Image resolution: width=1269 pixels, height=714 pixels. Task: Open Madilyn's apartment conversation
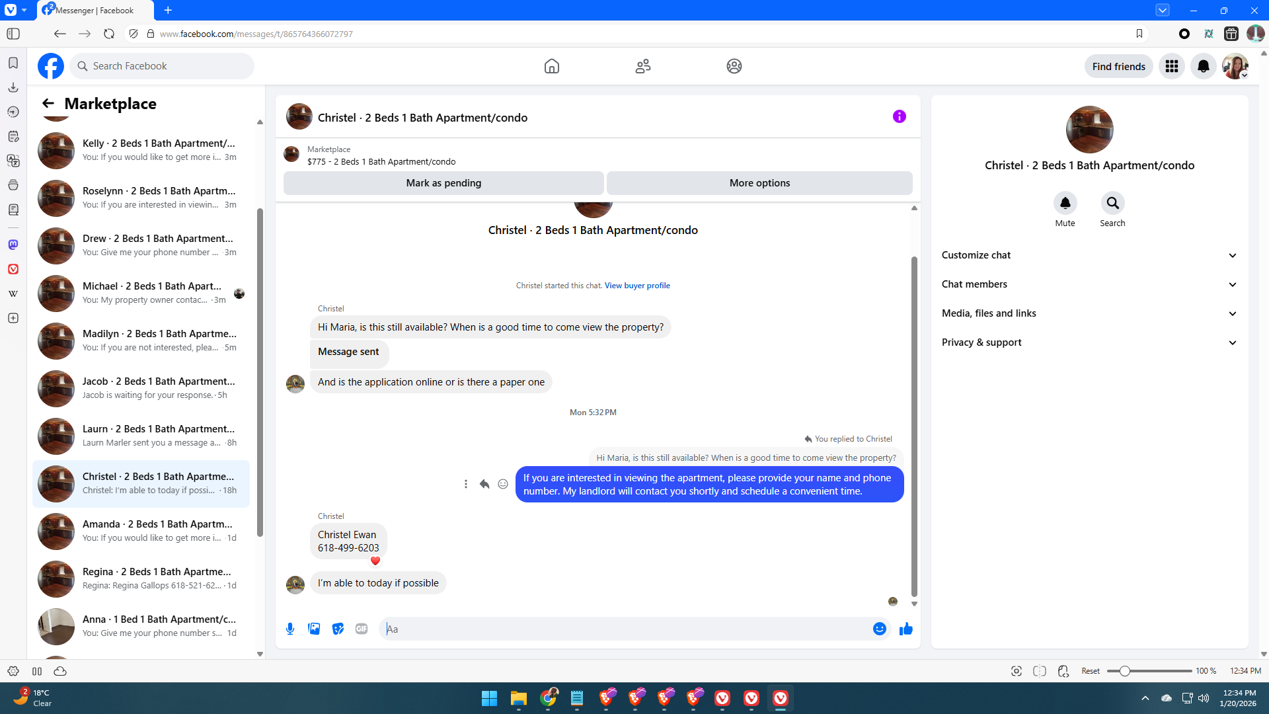click(141, 340)
